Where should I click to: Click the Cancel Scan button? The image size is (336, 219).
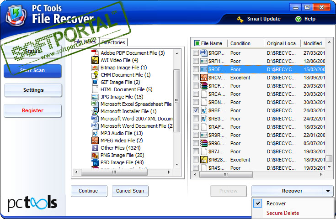[x=130, y=191]
